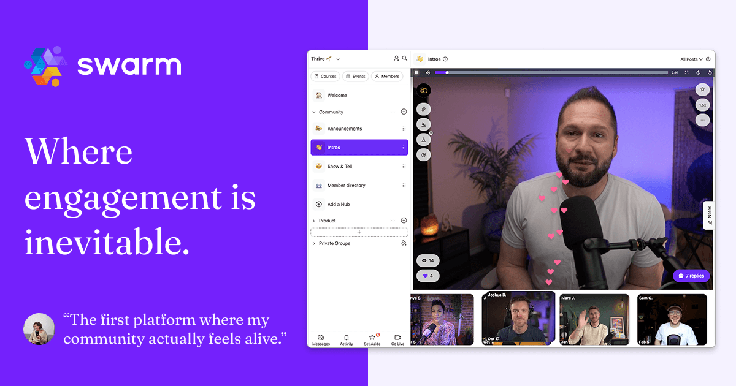Show the 14 views counter
The width and height of the screenshot is (736, 386).
[x=427, y=260]
